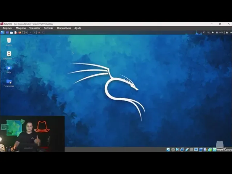
Task: Open the Ajuda menu
Action: (78, 28)
